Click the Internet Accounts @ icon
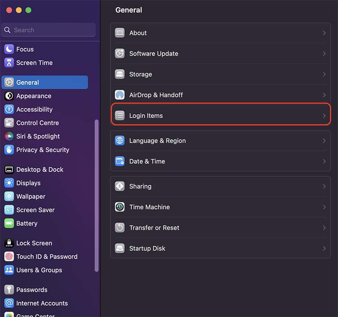338x317 pixels. click(x=9, y=303)
